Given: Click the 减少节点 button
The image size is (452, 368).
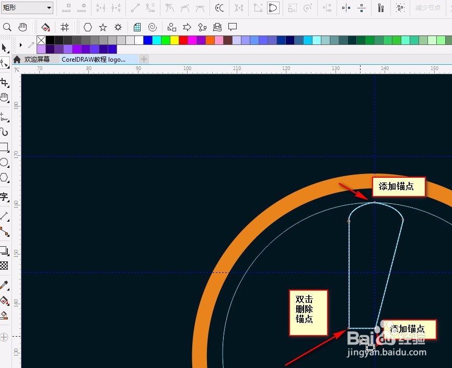Looking at the screenshot, I should [x=428, y=8].
